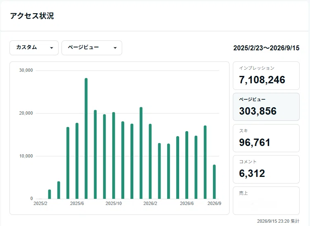Select the 売上 stat card
This screenshot has height=226, width=310.
click(266, 200)
